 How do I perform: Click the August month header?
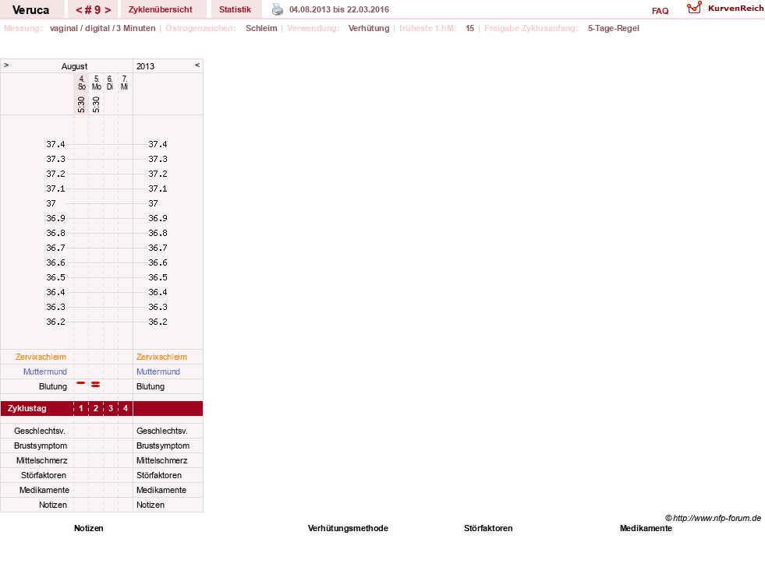pos(74,66)
